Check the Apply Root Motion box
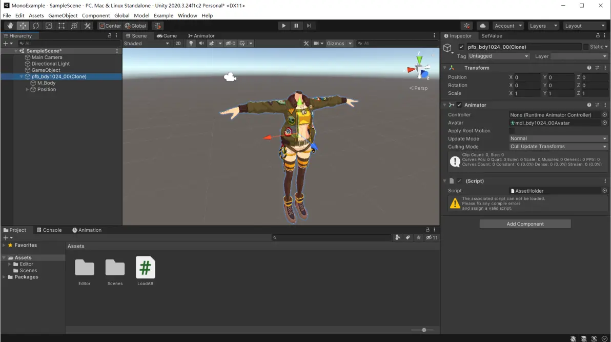Viewport: 611px width, 342px height. pos(512,131)
